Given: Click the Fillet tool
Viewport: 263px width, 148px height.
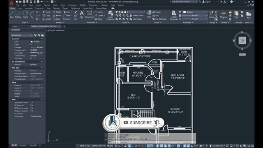Looking at the screenshot, I should (x=67, y=16).
